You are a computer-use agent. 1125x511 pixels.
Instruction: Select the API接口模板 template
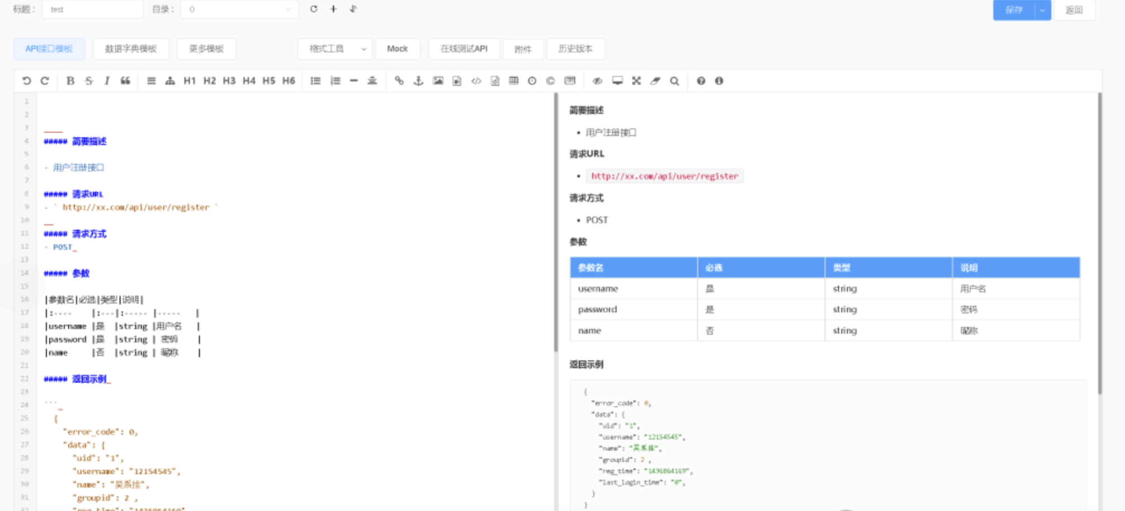49,49
